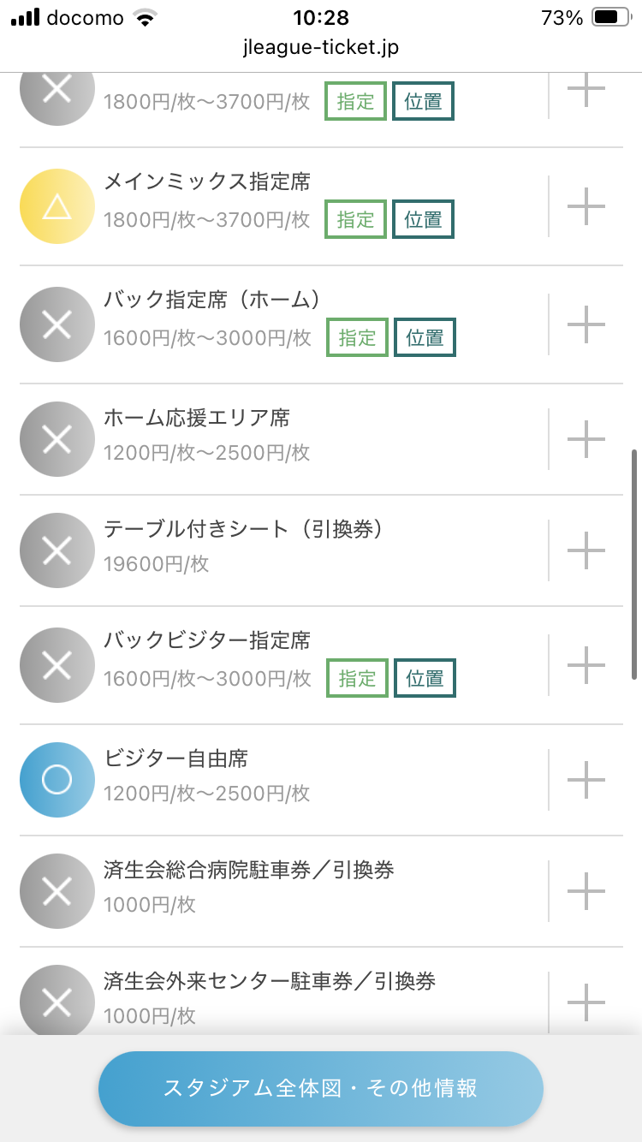Tap 位置 tag on メインミックス指定席

point(423,219)
